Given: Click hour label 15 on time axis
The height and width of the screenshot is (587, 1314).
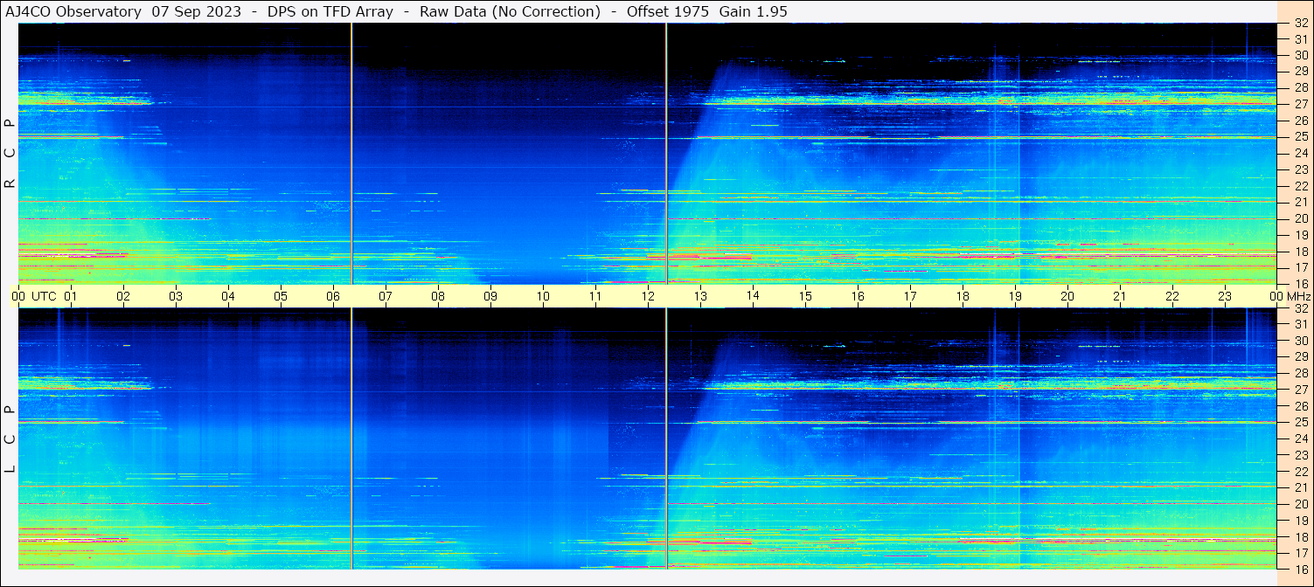Looking at the screenshot, I should click(805, 296).
